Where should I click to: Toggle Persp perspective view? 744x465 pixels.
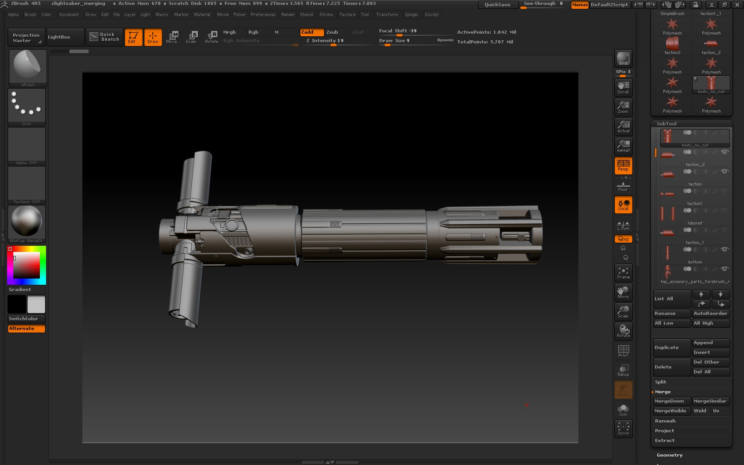[623, 165]
